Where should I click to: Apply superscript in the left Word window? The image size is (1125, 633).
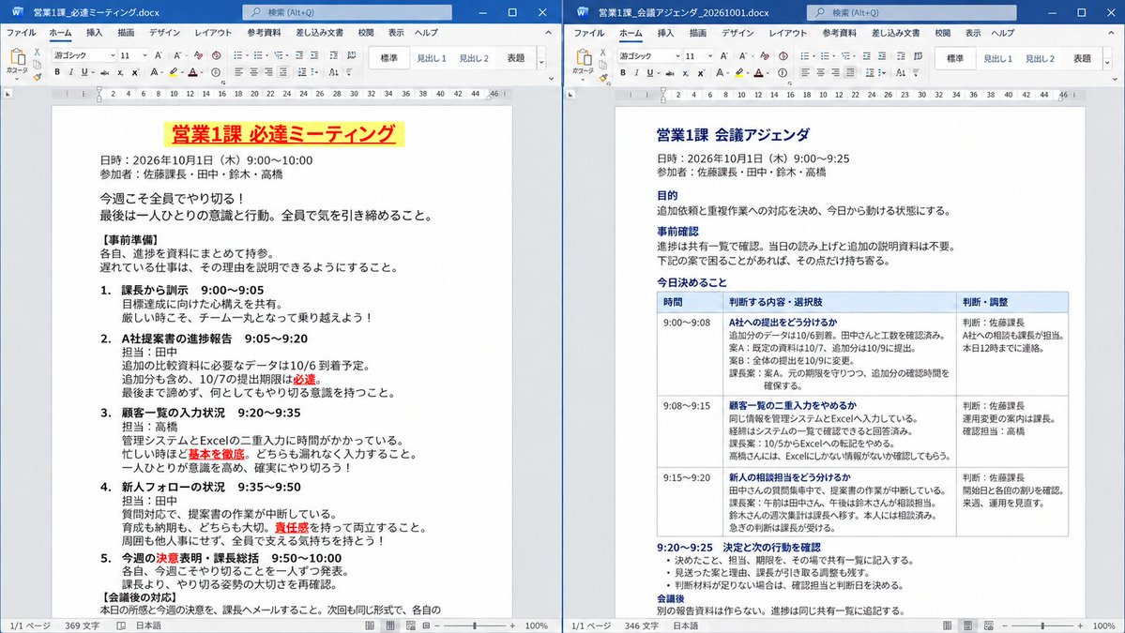pyautogui.click(x=135, y=72)
